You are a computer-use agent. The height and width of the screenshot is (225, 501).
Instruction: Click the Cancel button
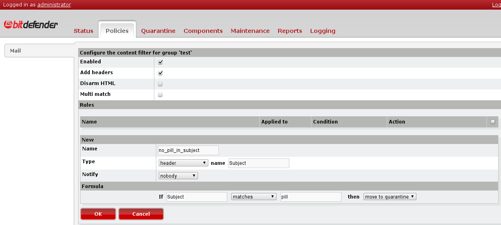coord(141,214)
